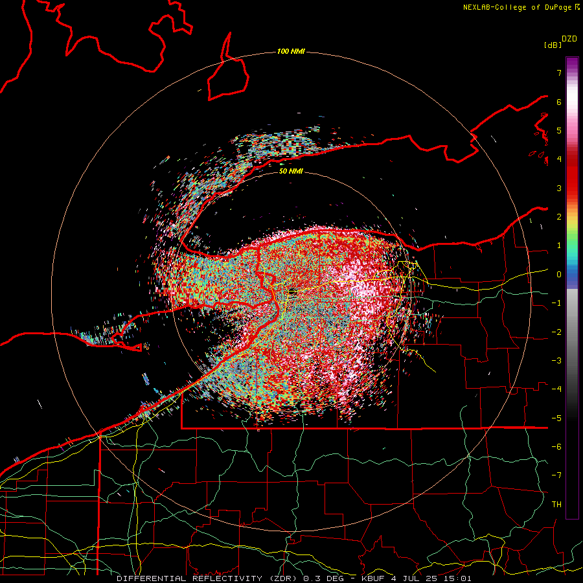Click the 2 dB value on legend

click(x=559, y=217)
